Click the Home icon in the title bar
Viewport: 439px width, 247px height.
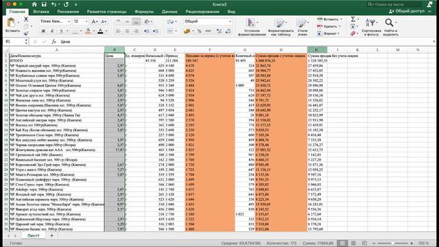click(x=34, y=5)
